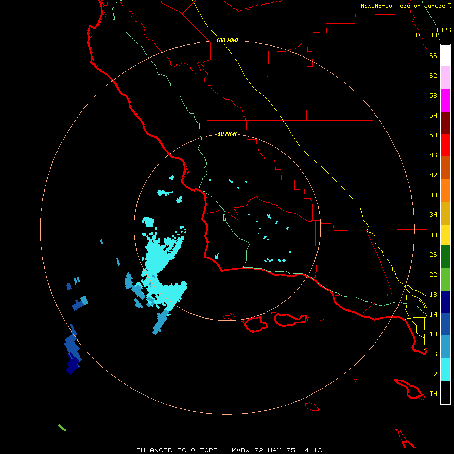Click the '14' legend value
Viewport: 454px width, 454px height.
tap(433, 314)
